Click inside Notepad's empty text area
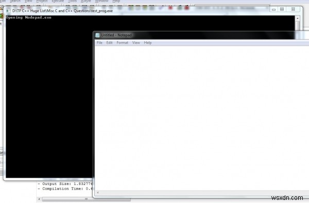Screen dimensions: 309x203 (x=202, y=118)
